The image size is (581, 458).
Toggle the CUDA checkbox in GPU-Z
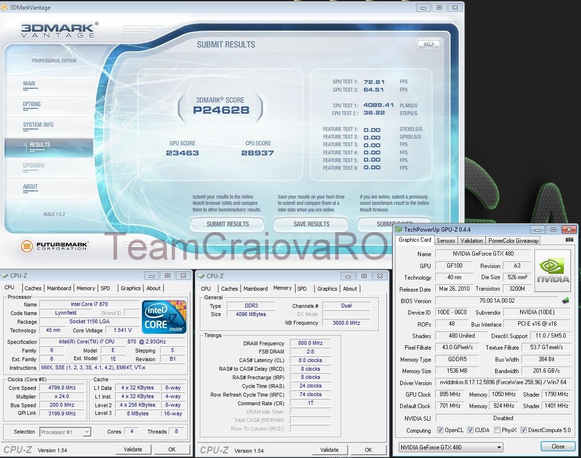point(470,430)
